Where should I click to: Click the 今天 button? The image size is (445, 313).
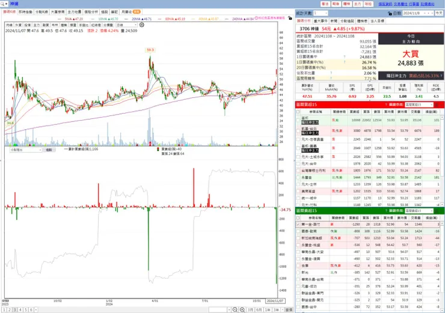pos(439,13)
